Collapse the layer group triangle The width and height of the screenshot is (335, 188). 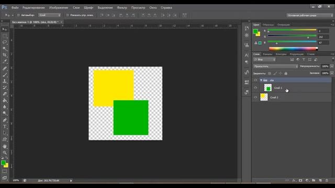pos(261,80)
